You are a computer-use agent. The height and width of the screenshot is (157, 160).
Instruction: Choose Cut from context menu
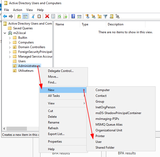[63, 111]
